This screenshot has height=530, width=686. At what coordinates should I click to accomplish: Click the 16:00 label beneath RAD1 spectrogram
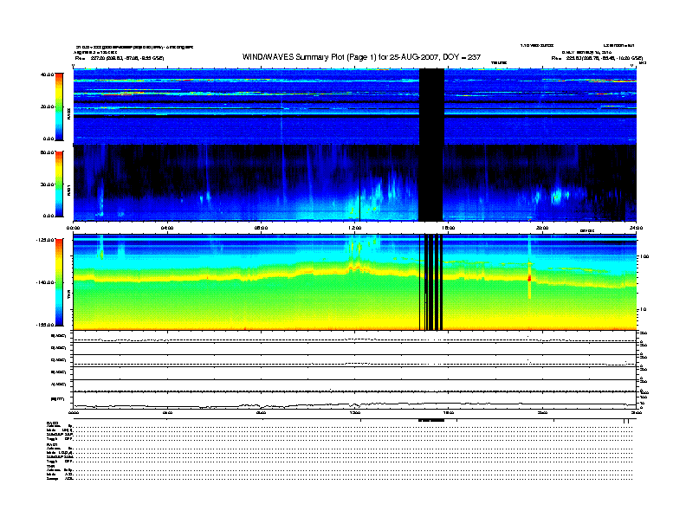(449, 228)
